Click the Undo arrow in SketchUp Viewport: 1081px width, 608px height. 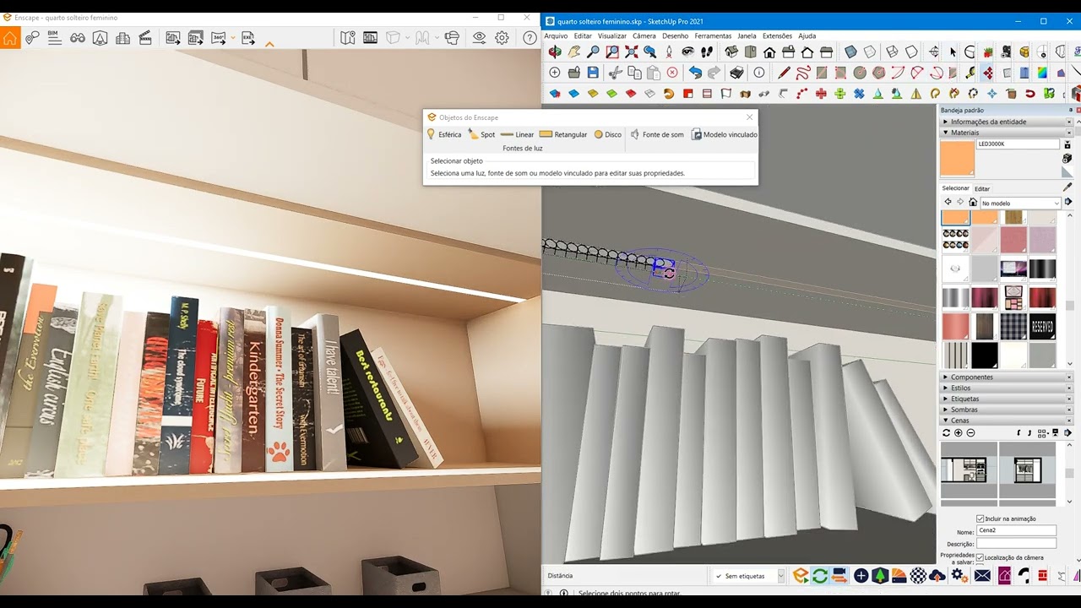click(x=695, y=73)
